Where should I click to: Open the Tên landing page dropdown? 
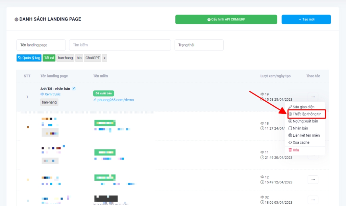click(41, 45)
